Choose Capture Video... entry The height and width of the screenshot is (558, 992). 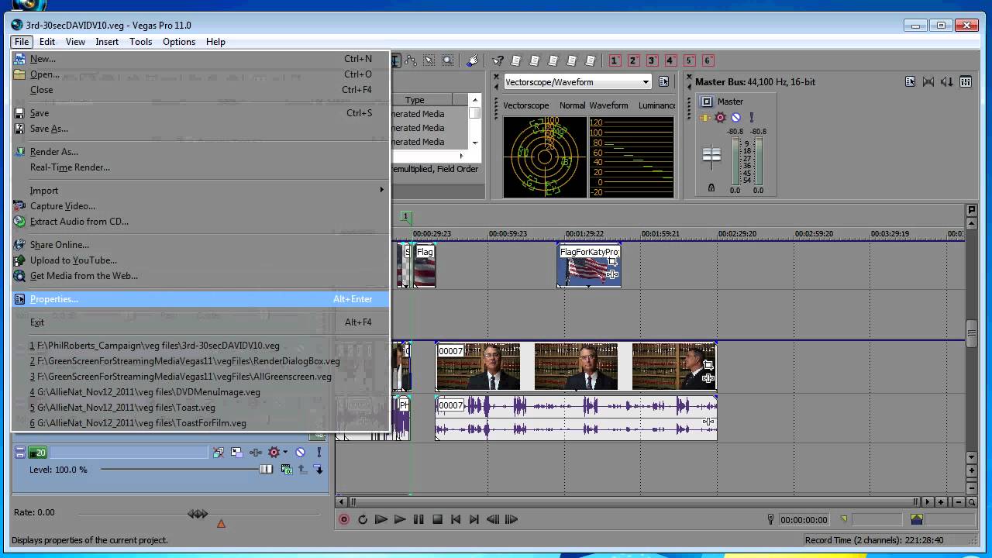[200, 206]
